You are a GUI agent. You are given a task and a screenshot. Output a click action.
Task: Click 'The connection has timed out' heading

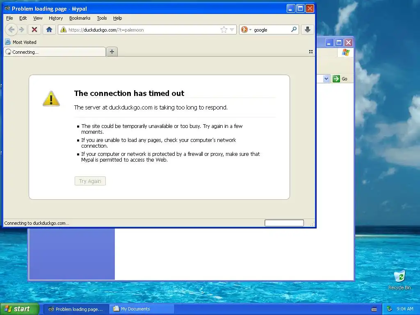[x=129, y=93]
